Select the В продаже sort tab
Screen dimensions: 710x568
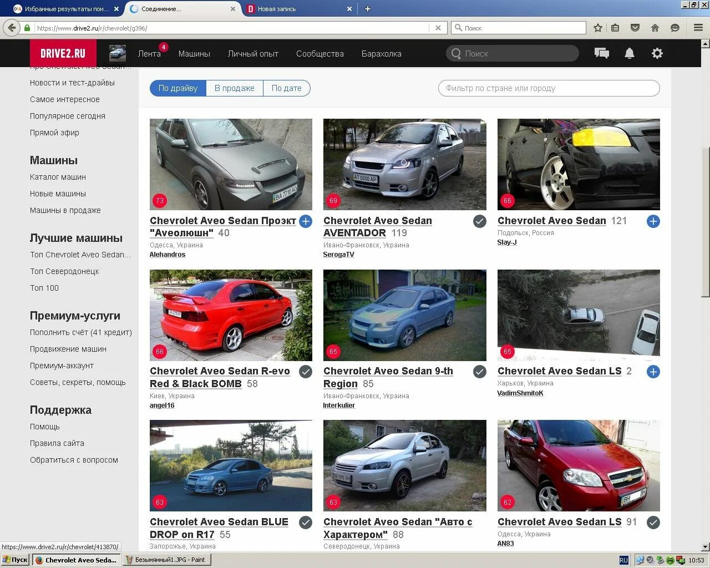pyautogui.click(x=235, y=88)
